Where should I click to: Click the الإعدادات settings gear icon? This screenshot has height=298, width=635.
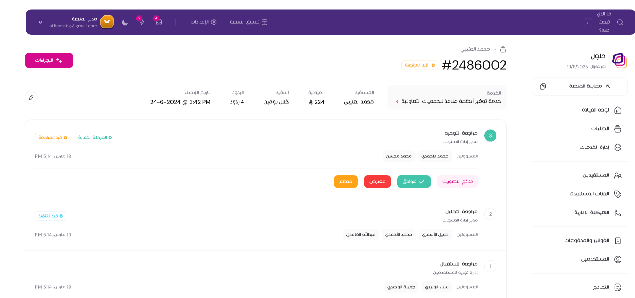coord(214,22)
